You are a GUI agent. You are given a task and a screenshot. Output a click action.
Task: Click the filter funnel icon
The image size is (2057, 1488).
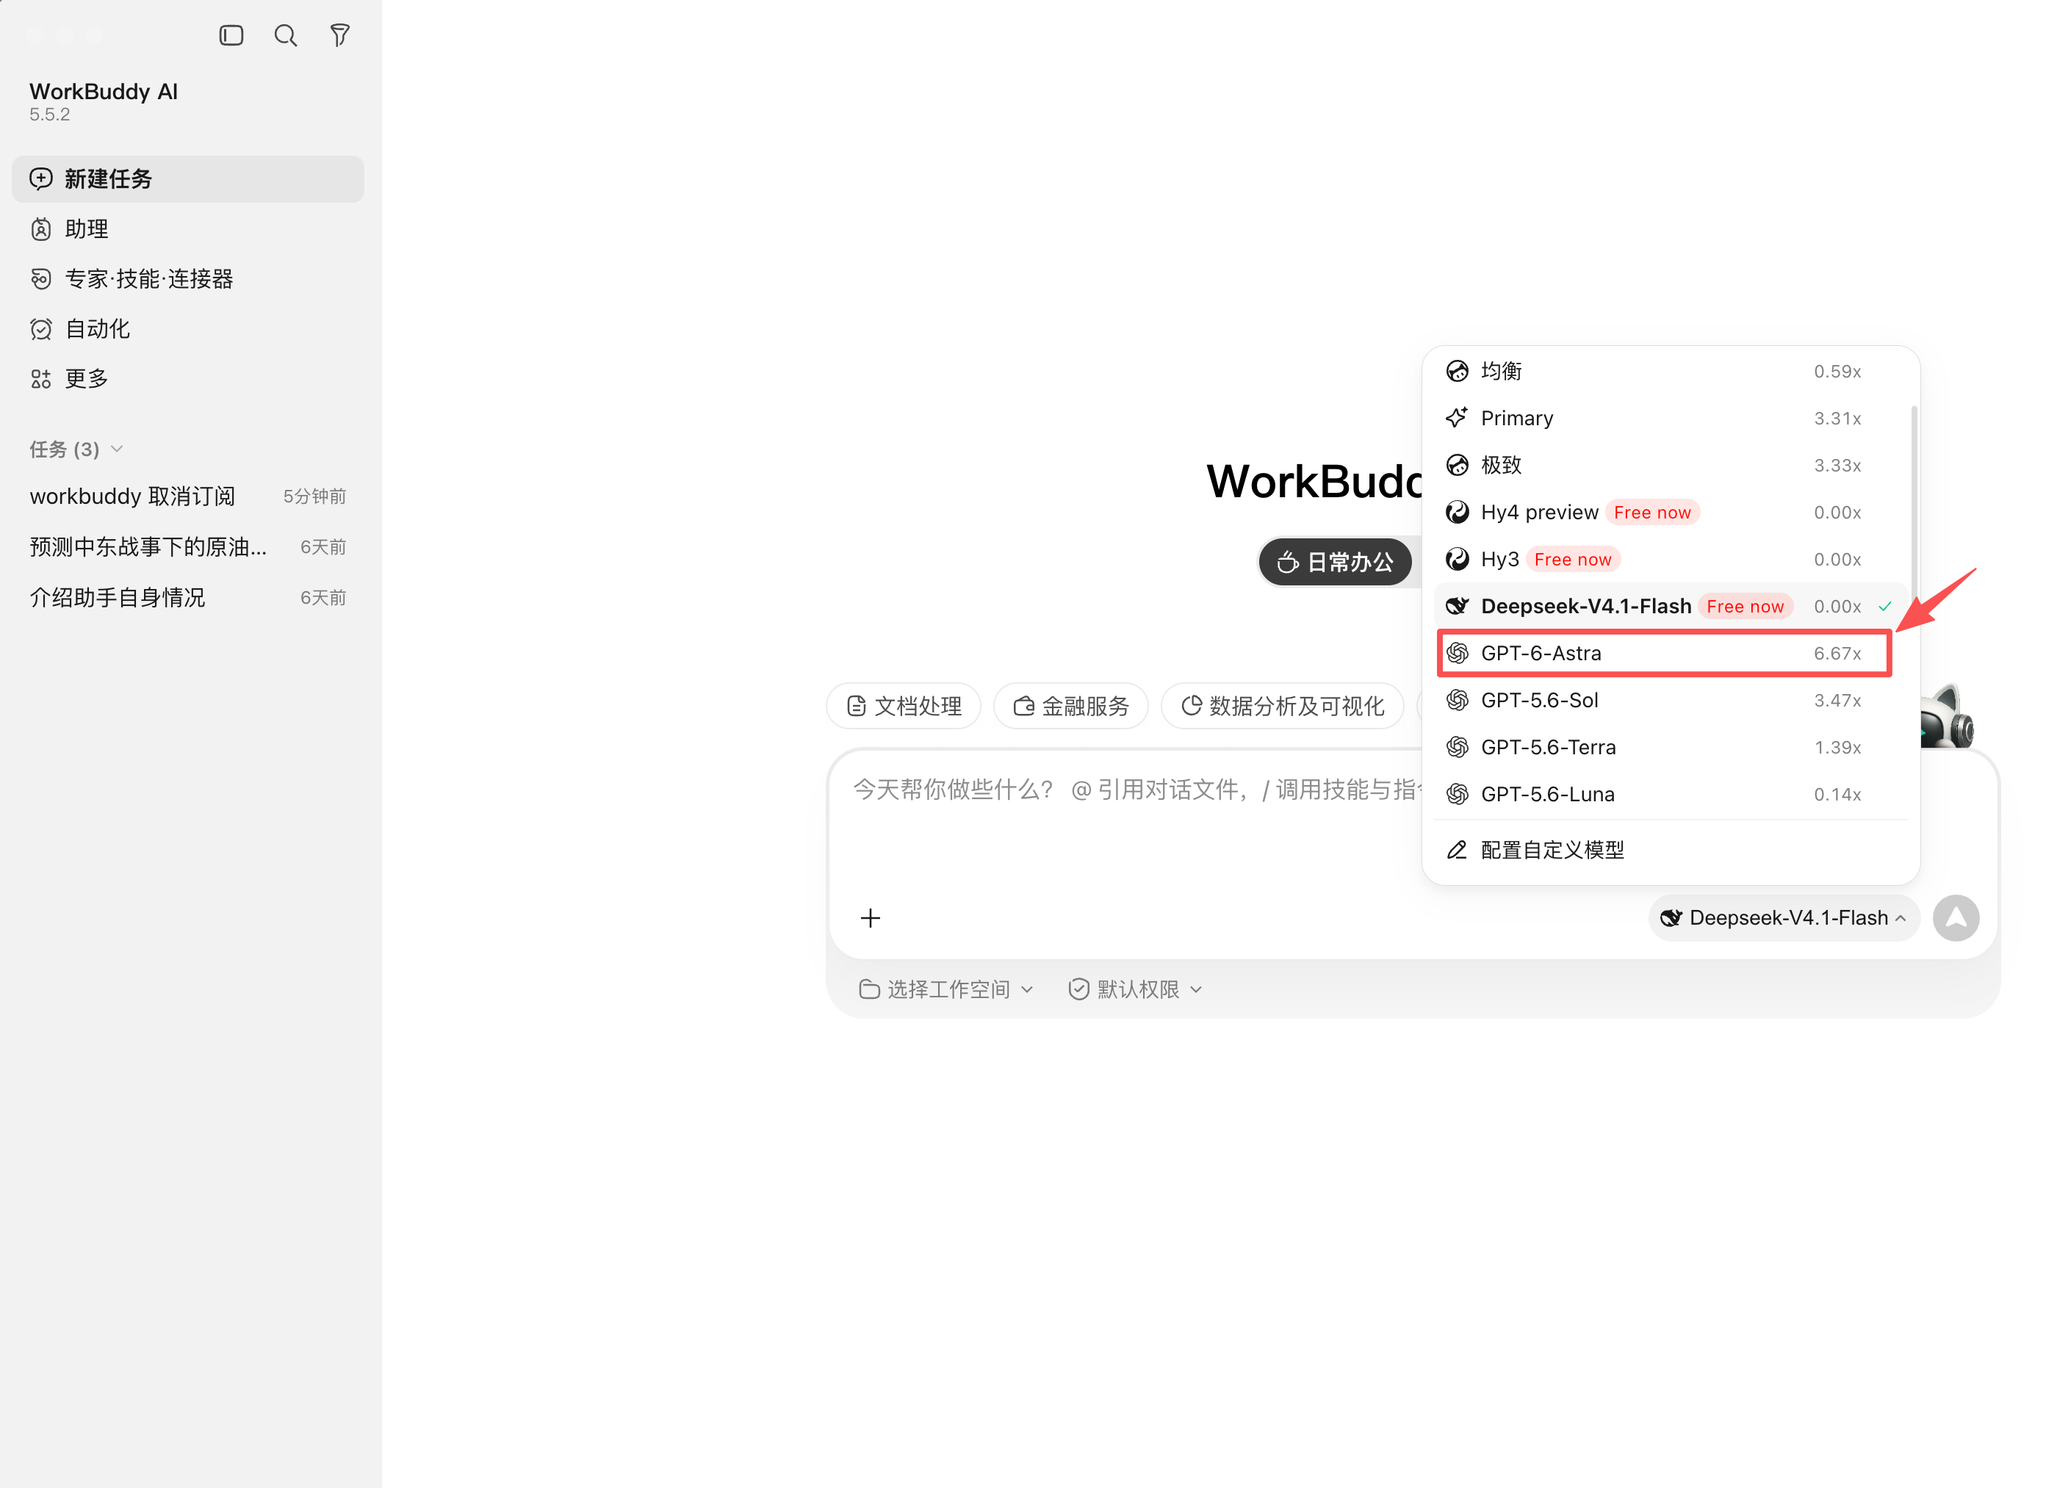pos(340,35)
